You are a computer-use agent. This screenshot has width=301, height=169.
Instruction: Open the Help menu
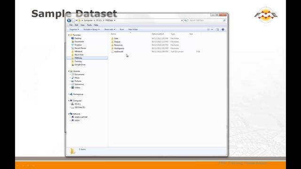point(96,25)
